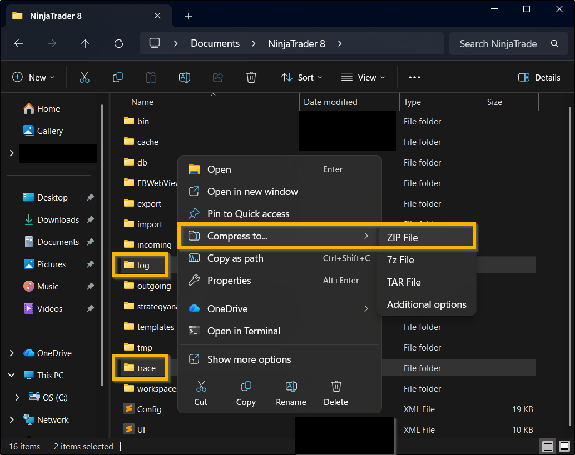Choose Pin to Quick access
Image resolution: width=575 pixels, height=455 pixels.
coord(279,213)
